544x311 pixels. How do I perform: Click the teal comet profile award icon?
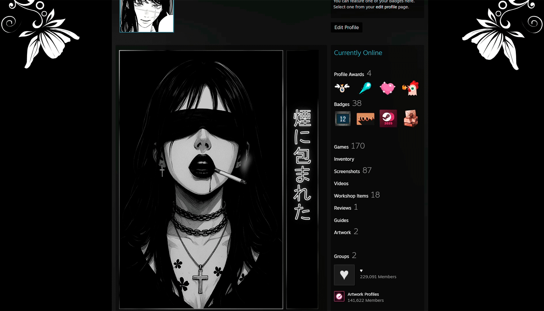click(x=365, y=88)
